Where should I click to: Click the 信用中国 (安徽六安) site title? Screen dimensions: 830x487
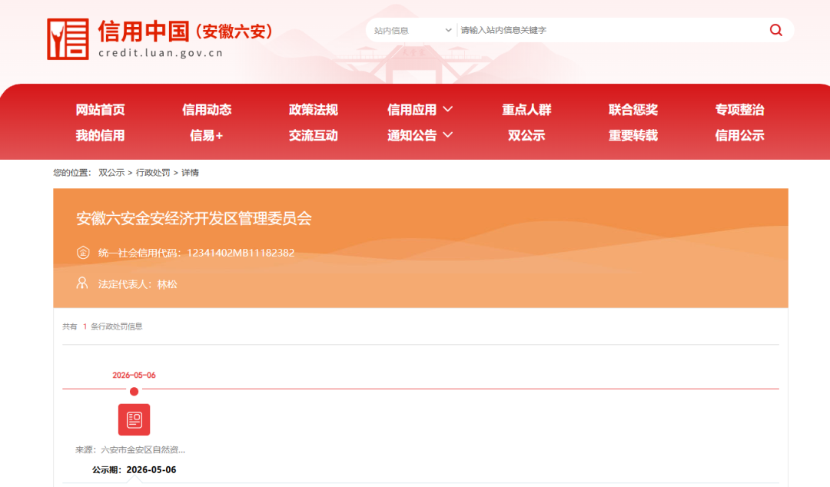(x=185, y=31)
